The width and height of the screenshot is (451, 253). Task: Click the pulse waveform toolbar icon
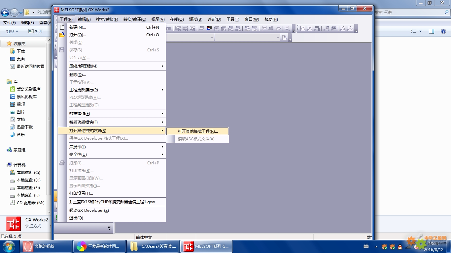tap(317, 29)
